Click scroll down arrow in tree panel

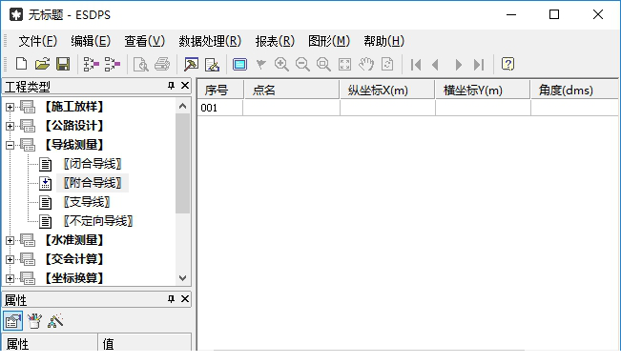click(x=182, y=277)
